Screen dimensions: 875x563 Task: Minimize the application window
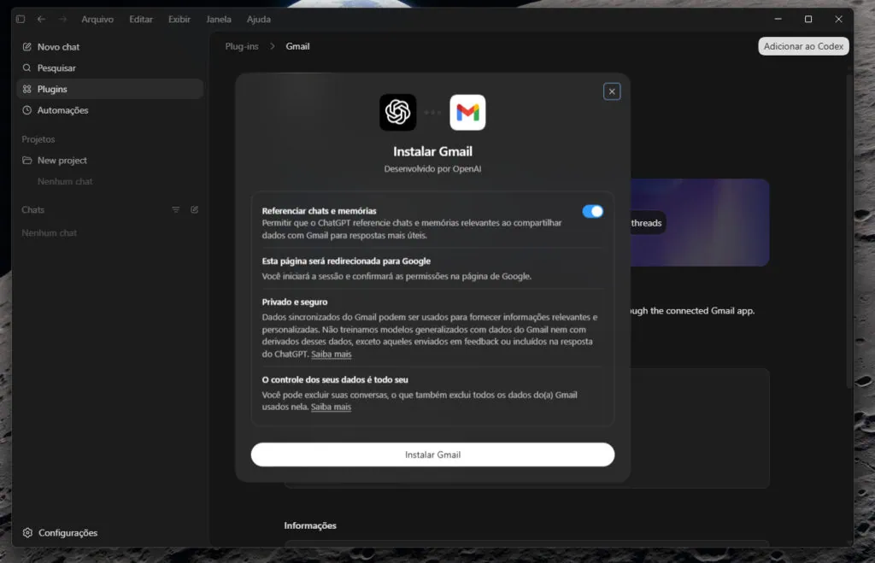(x=778, y=19)
